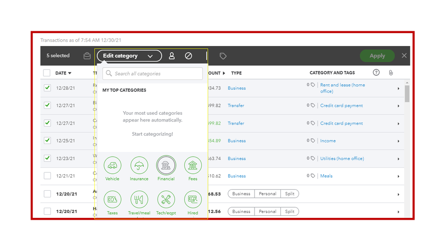The width and height of the screenshot is (446, 251).
Task: Select the Vehicle category icon
Action: coord(113,165)
